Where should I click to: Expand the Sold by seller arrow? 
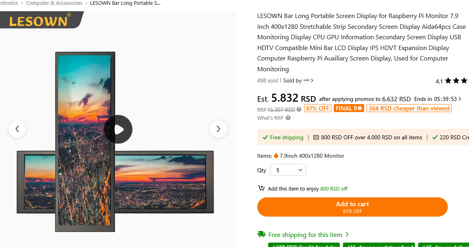click(312, 80)
